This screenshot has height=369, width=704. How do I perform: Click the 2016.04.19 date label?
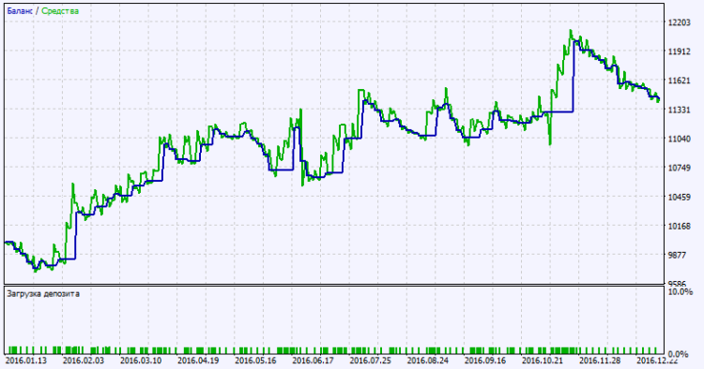click(198, 360)
